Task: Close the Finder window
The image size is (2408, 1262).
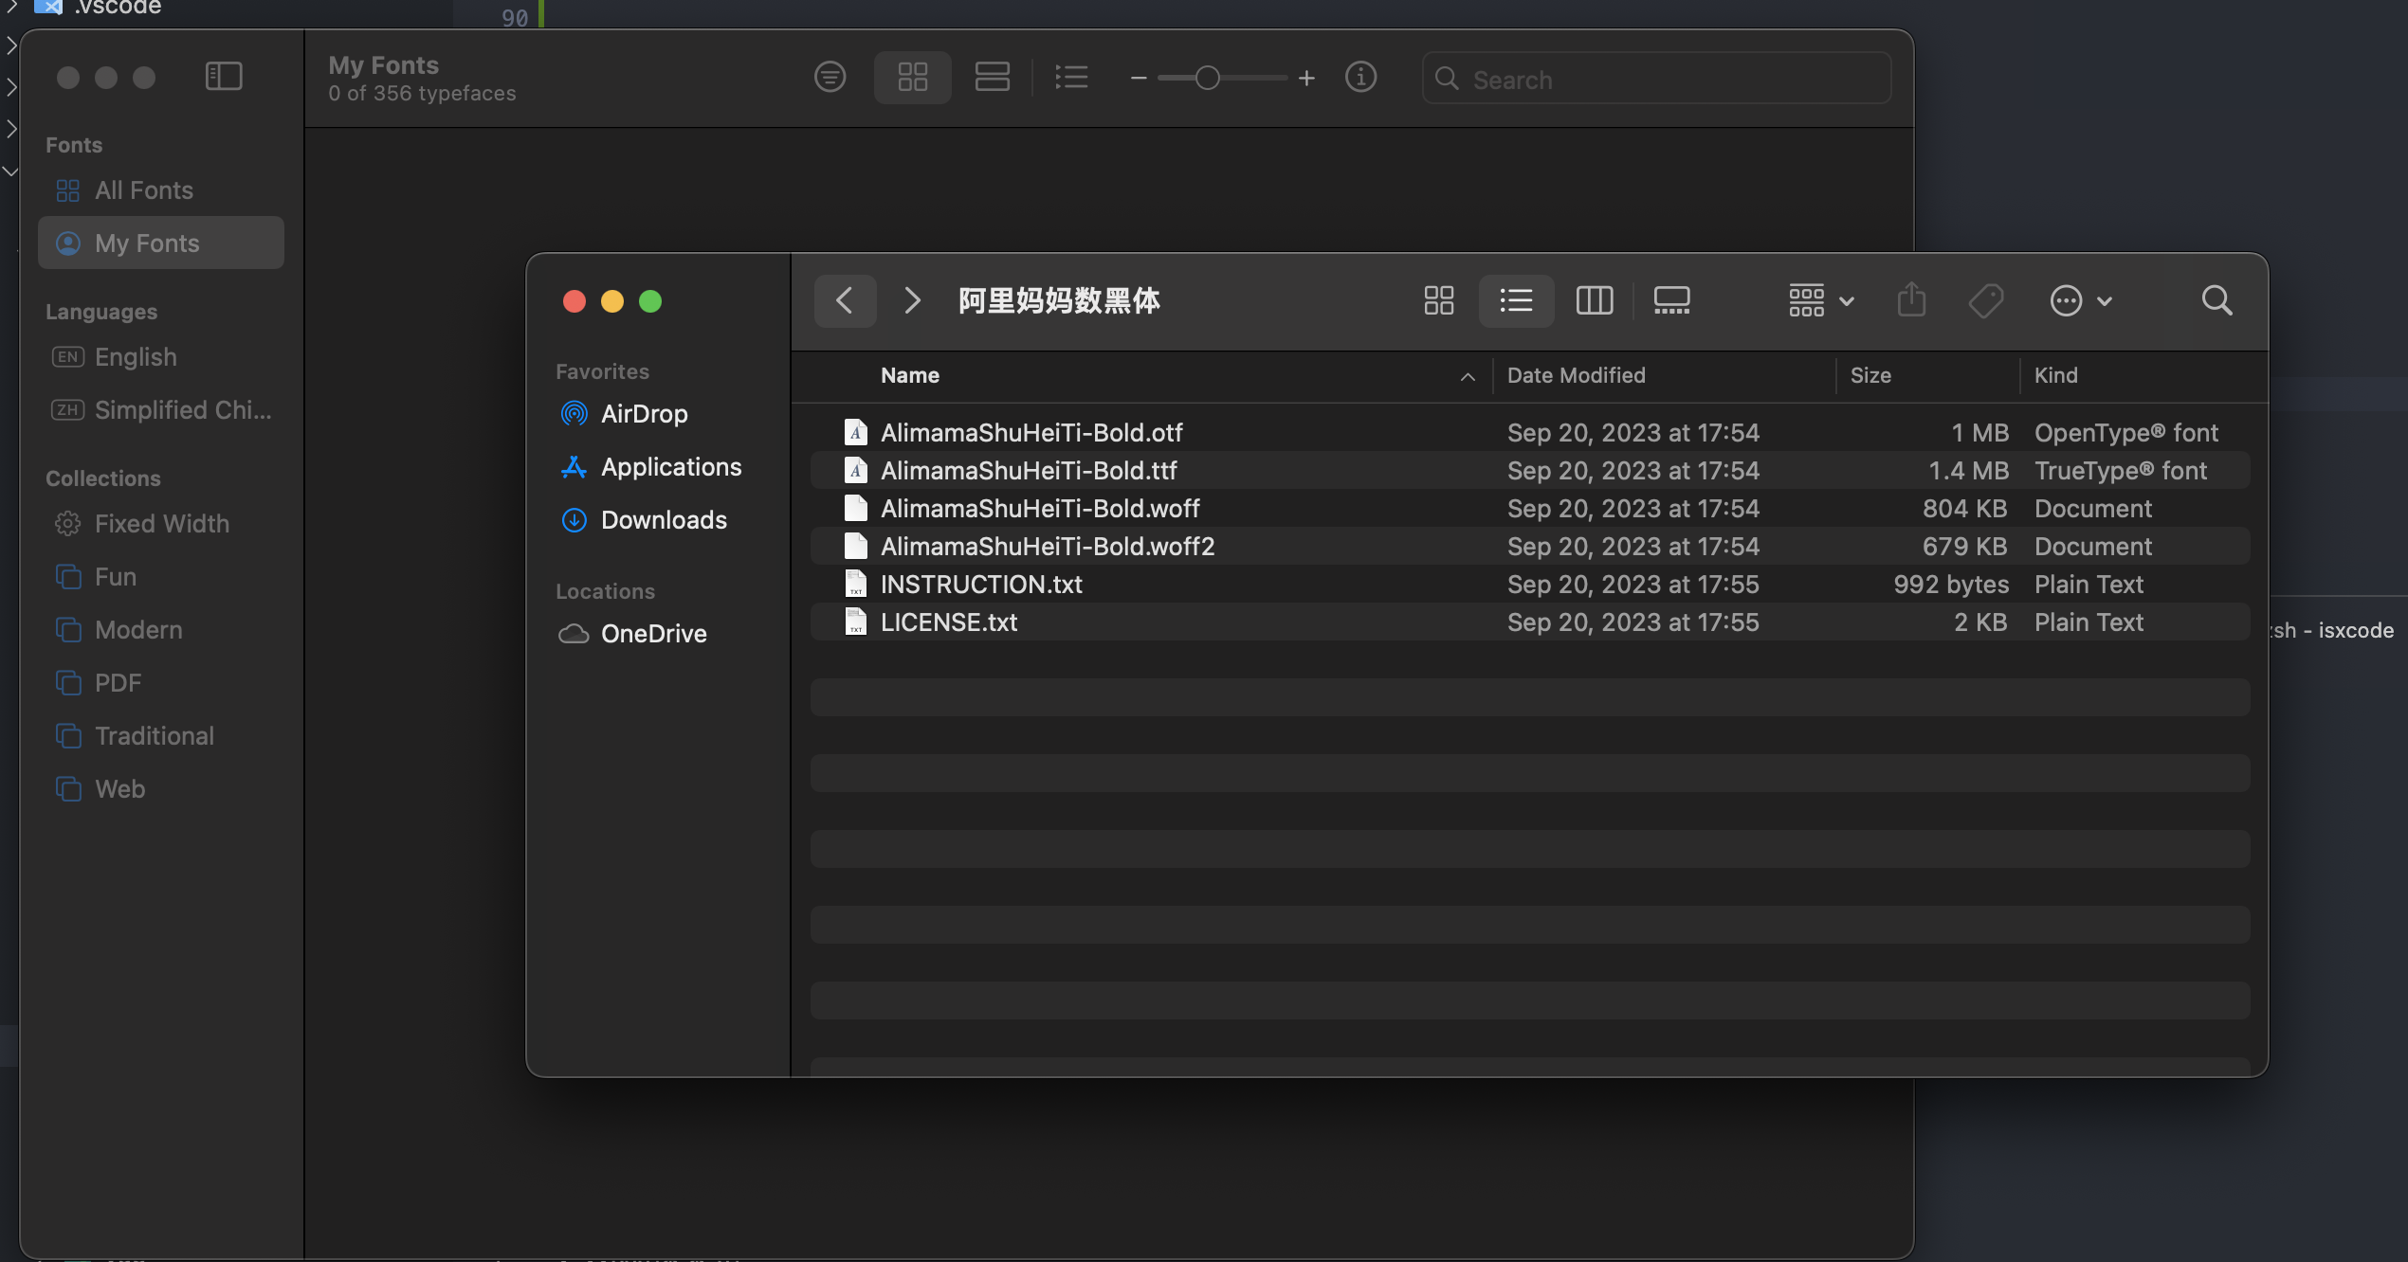Action: pyautogui.click(x=574, y=301)
